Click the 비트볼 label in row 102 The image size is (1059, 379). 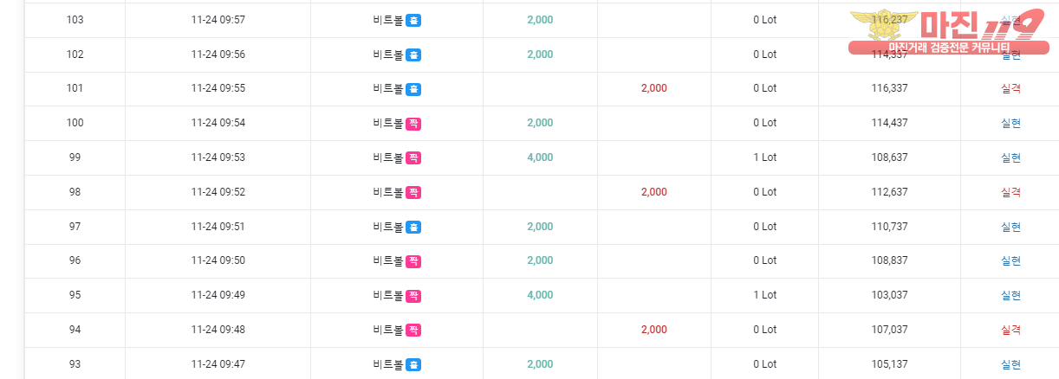388,55
